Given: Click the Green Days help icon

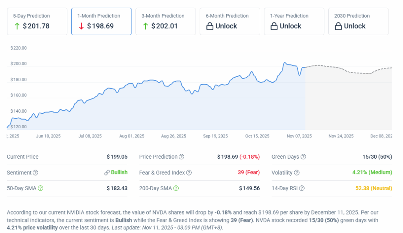Looking at the screenshot, I should (303, 157).
